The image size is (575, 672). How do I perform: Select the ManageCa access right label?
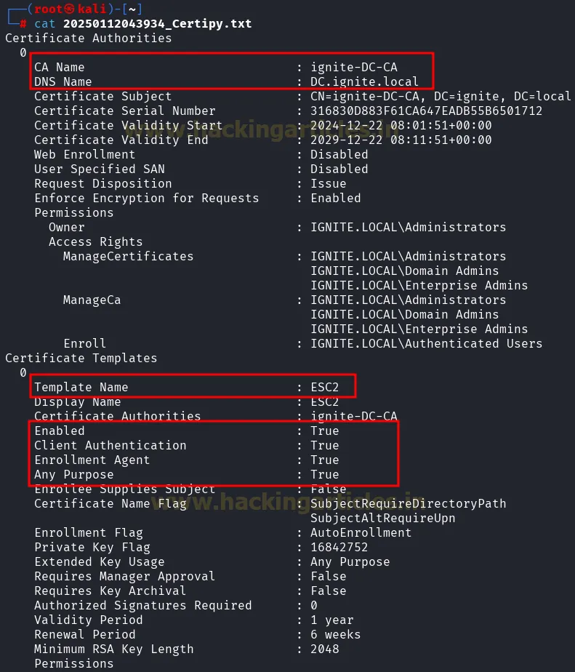click(x=92, y=300)
